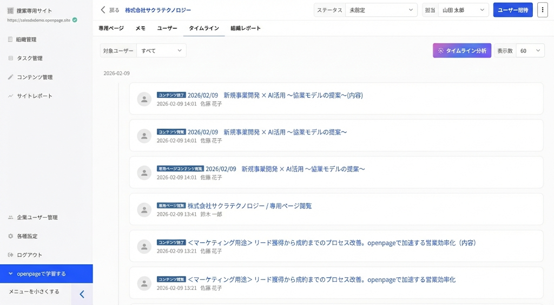
Task: Click the 2026-02-09 13:41 鈴木 一郎 timestamp
Action: tap(189, 214)
